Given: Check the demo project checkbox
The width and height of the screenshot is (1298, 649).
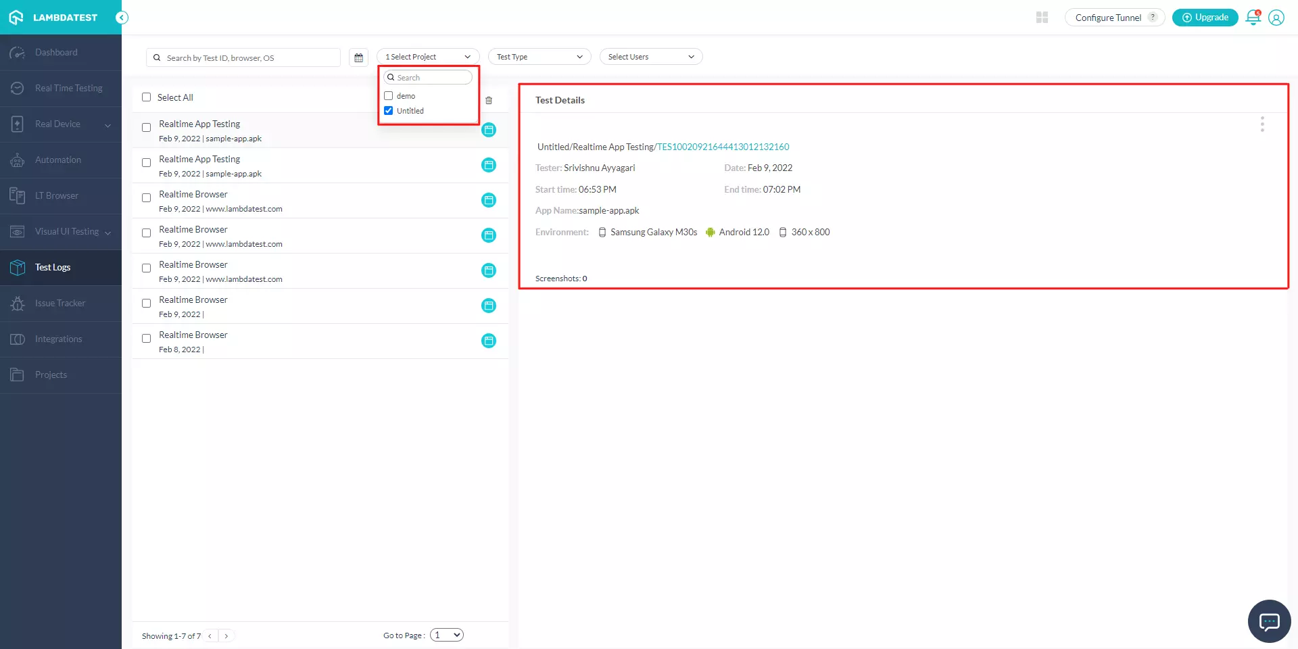Looking at the screenshot, I should coord(389,96).
